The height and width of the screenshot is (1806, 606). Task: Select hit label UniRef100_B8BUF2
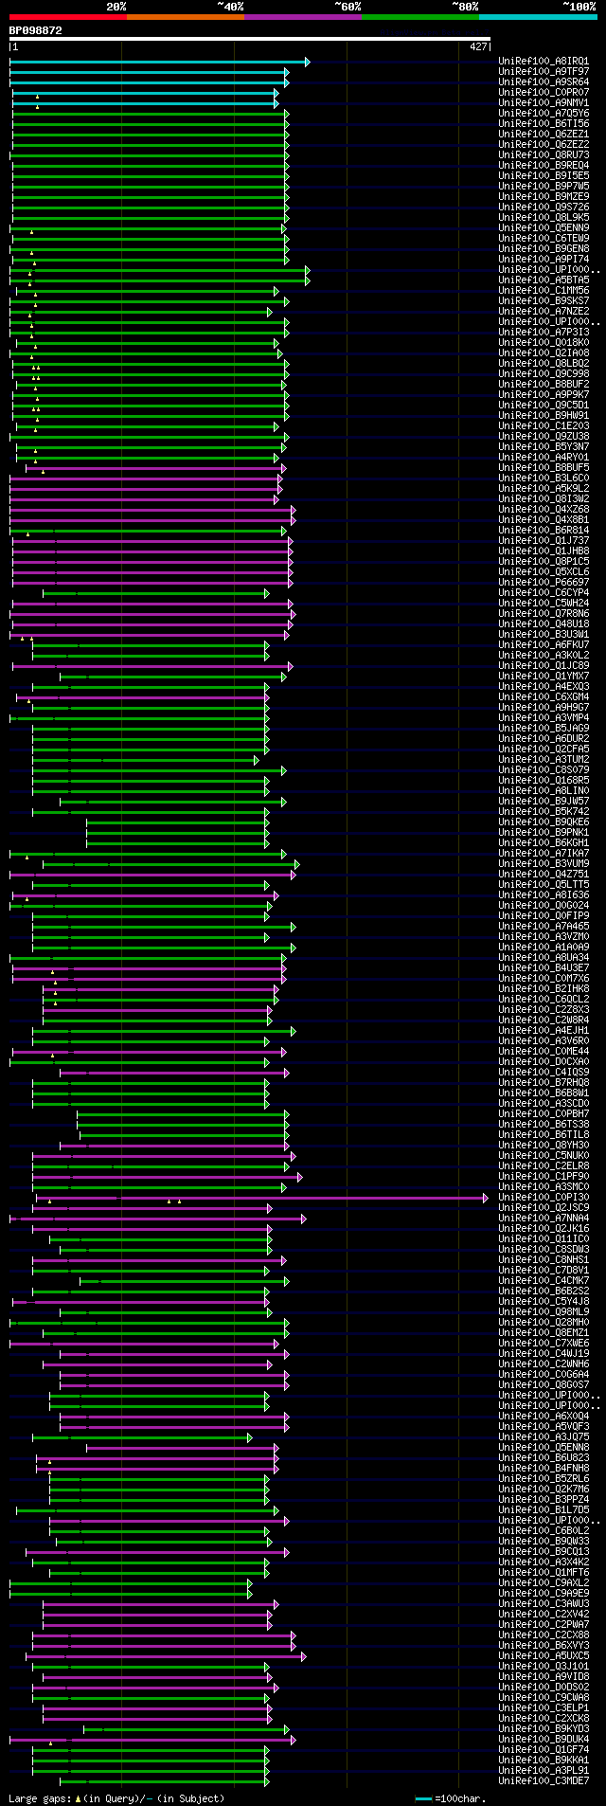point(544,385)
